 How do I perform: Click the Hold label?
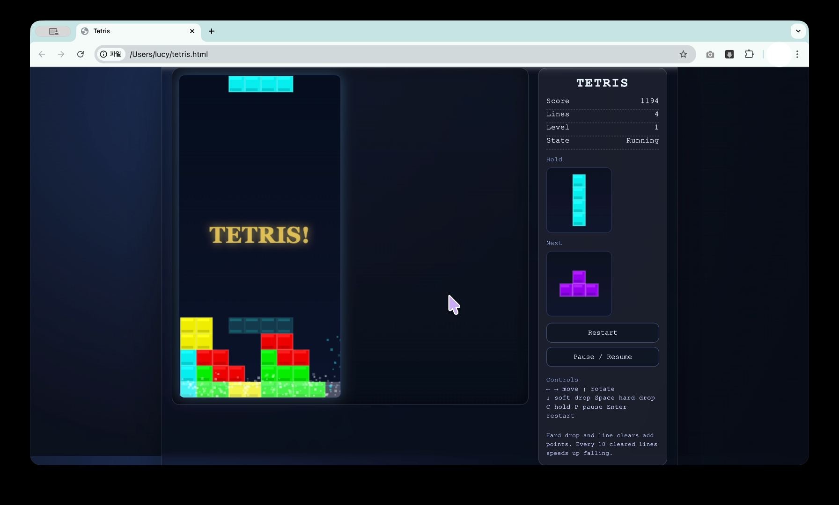click(554, 159)
